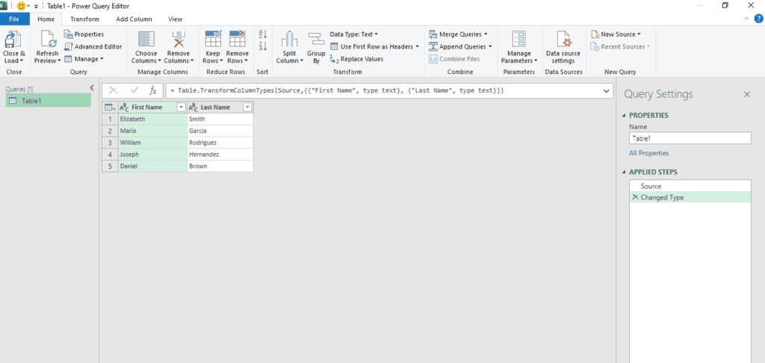Viewport: 765px width, 363px height.
Task: Click the Remove Columns icon
Action: click(178, 40)
